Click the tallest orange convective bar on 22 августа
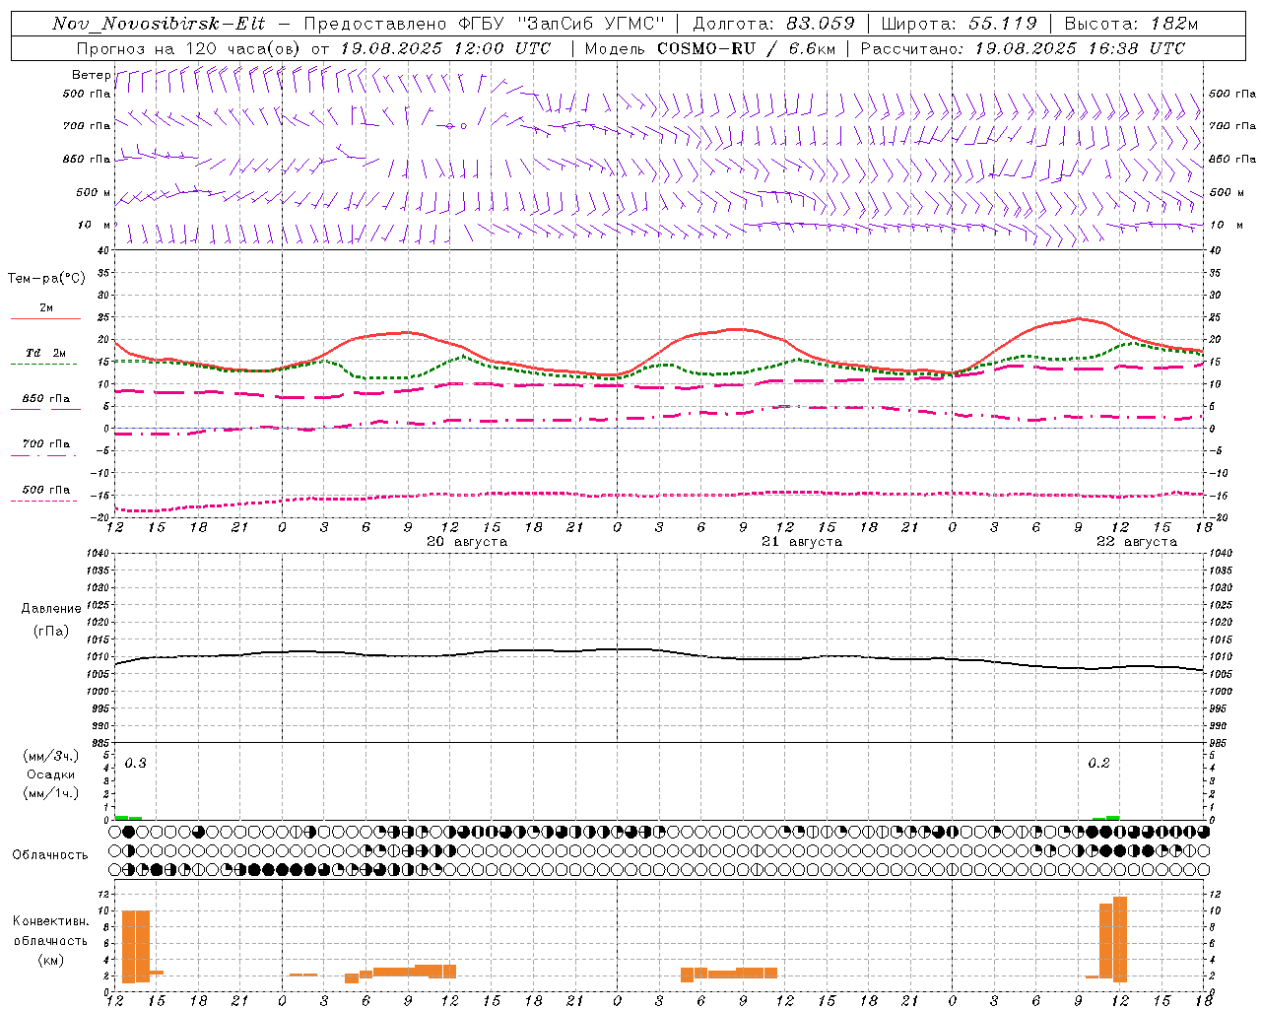This screenshot has width=1261, height=1009. [x=1120, y=939]
